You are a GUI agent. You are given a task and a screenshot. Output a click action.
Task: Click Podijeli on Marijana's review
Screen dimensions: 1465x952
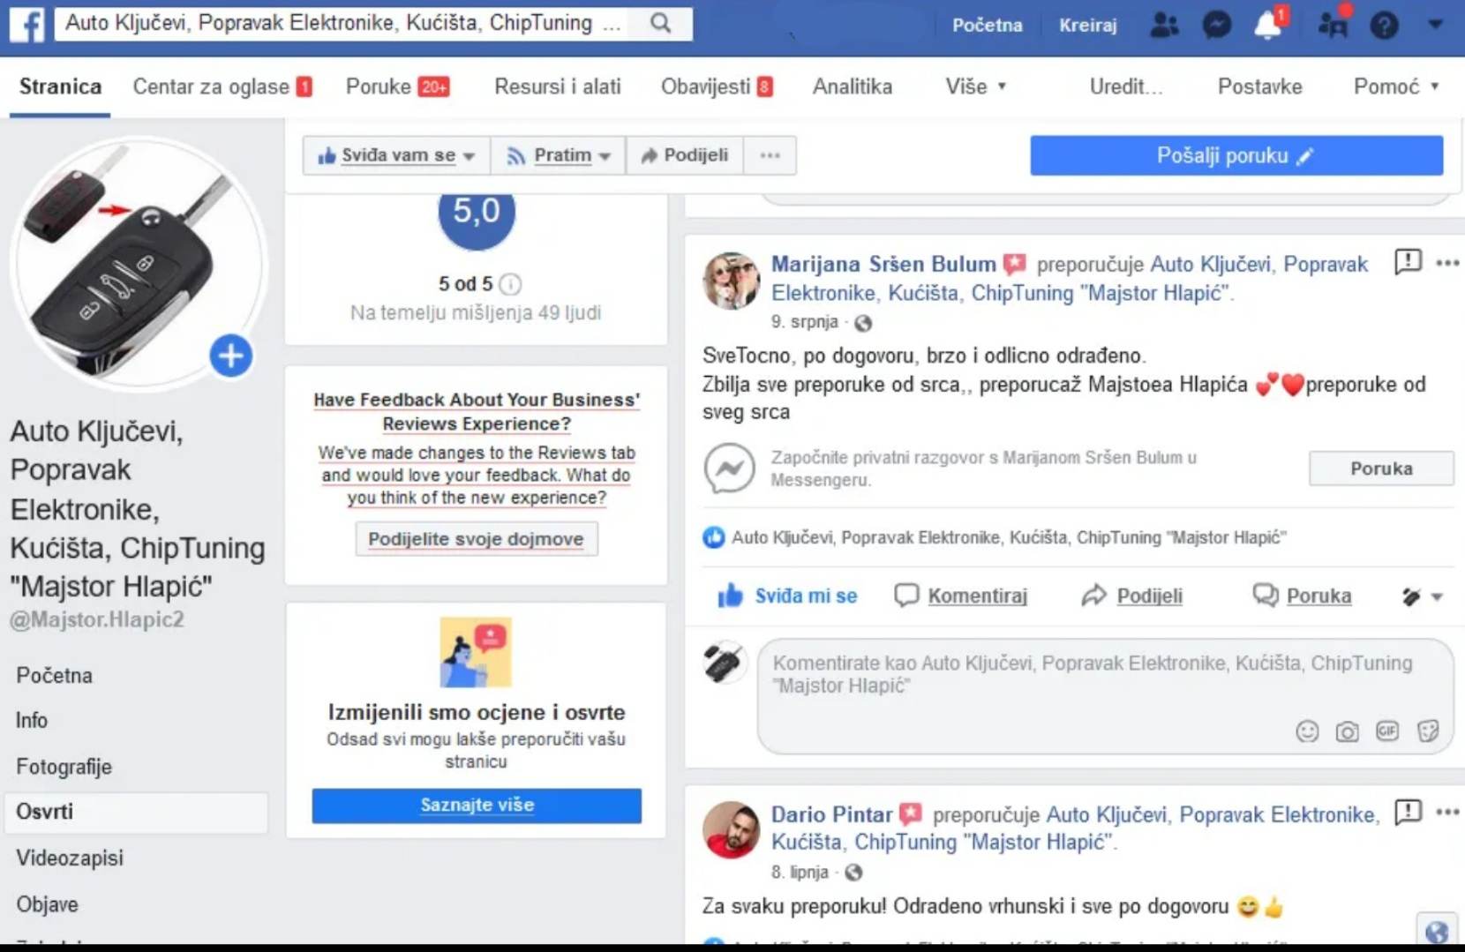click(x=1131, y=596)
